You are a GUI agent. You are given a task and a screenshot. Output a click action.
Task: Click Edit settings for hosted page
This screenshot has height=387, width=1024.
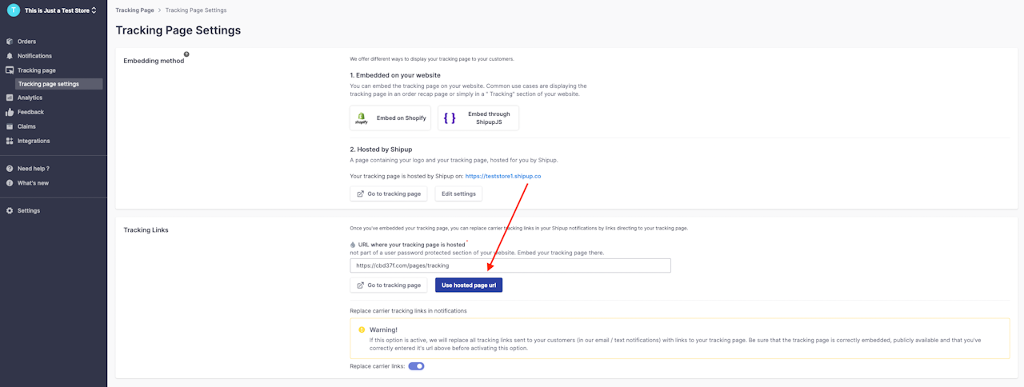point(458,193)
